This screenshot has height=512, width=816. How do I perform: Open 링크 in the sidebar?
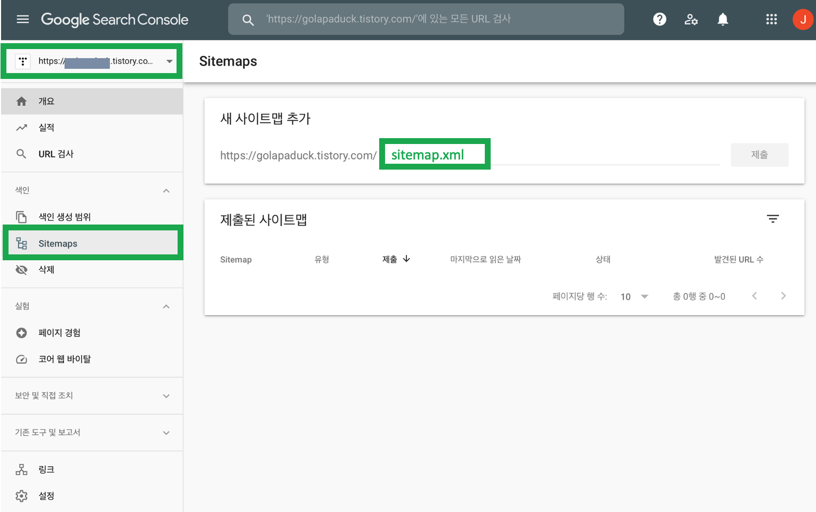pos(92,470)
